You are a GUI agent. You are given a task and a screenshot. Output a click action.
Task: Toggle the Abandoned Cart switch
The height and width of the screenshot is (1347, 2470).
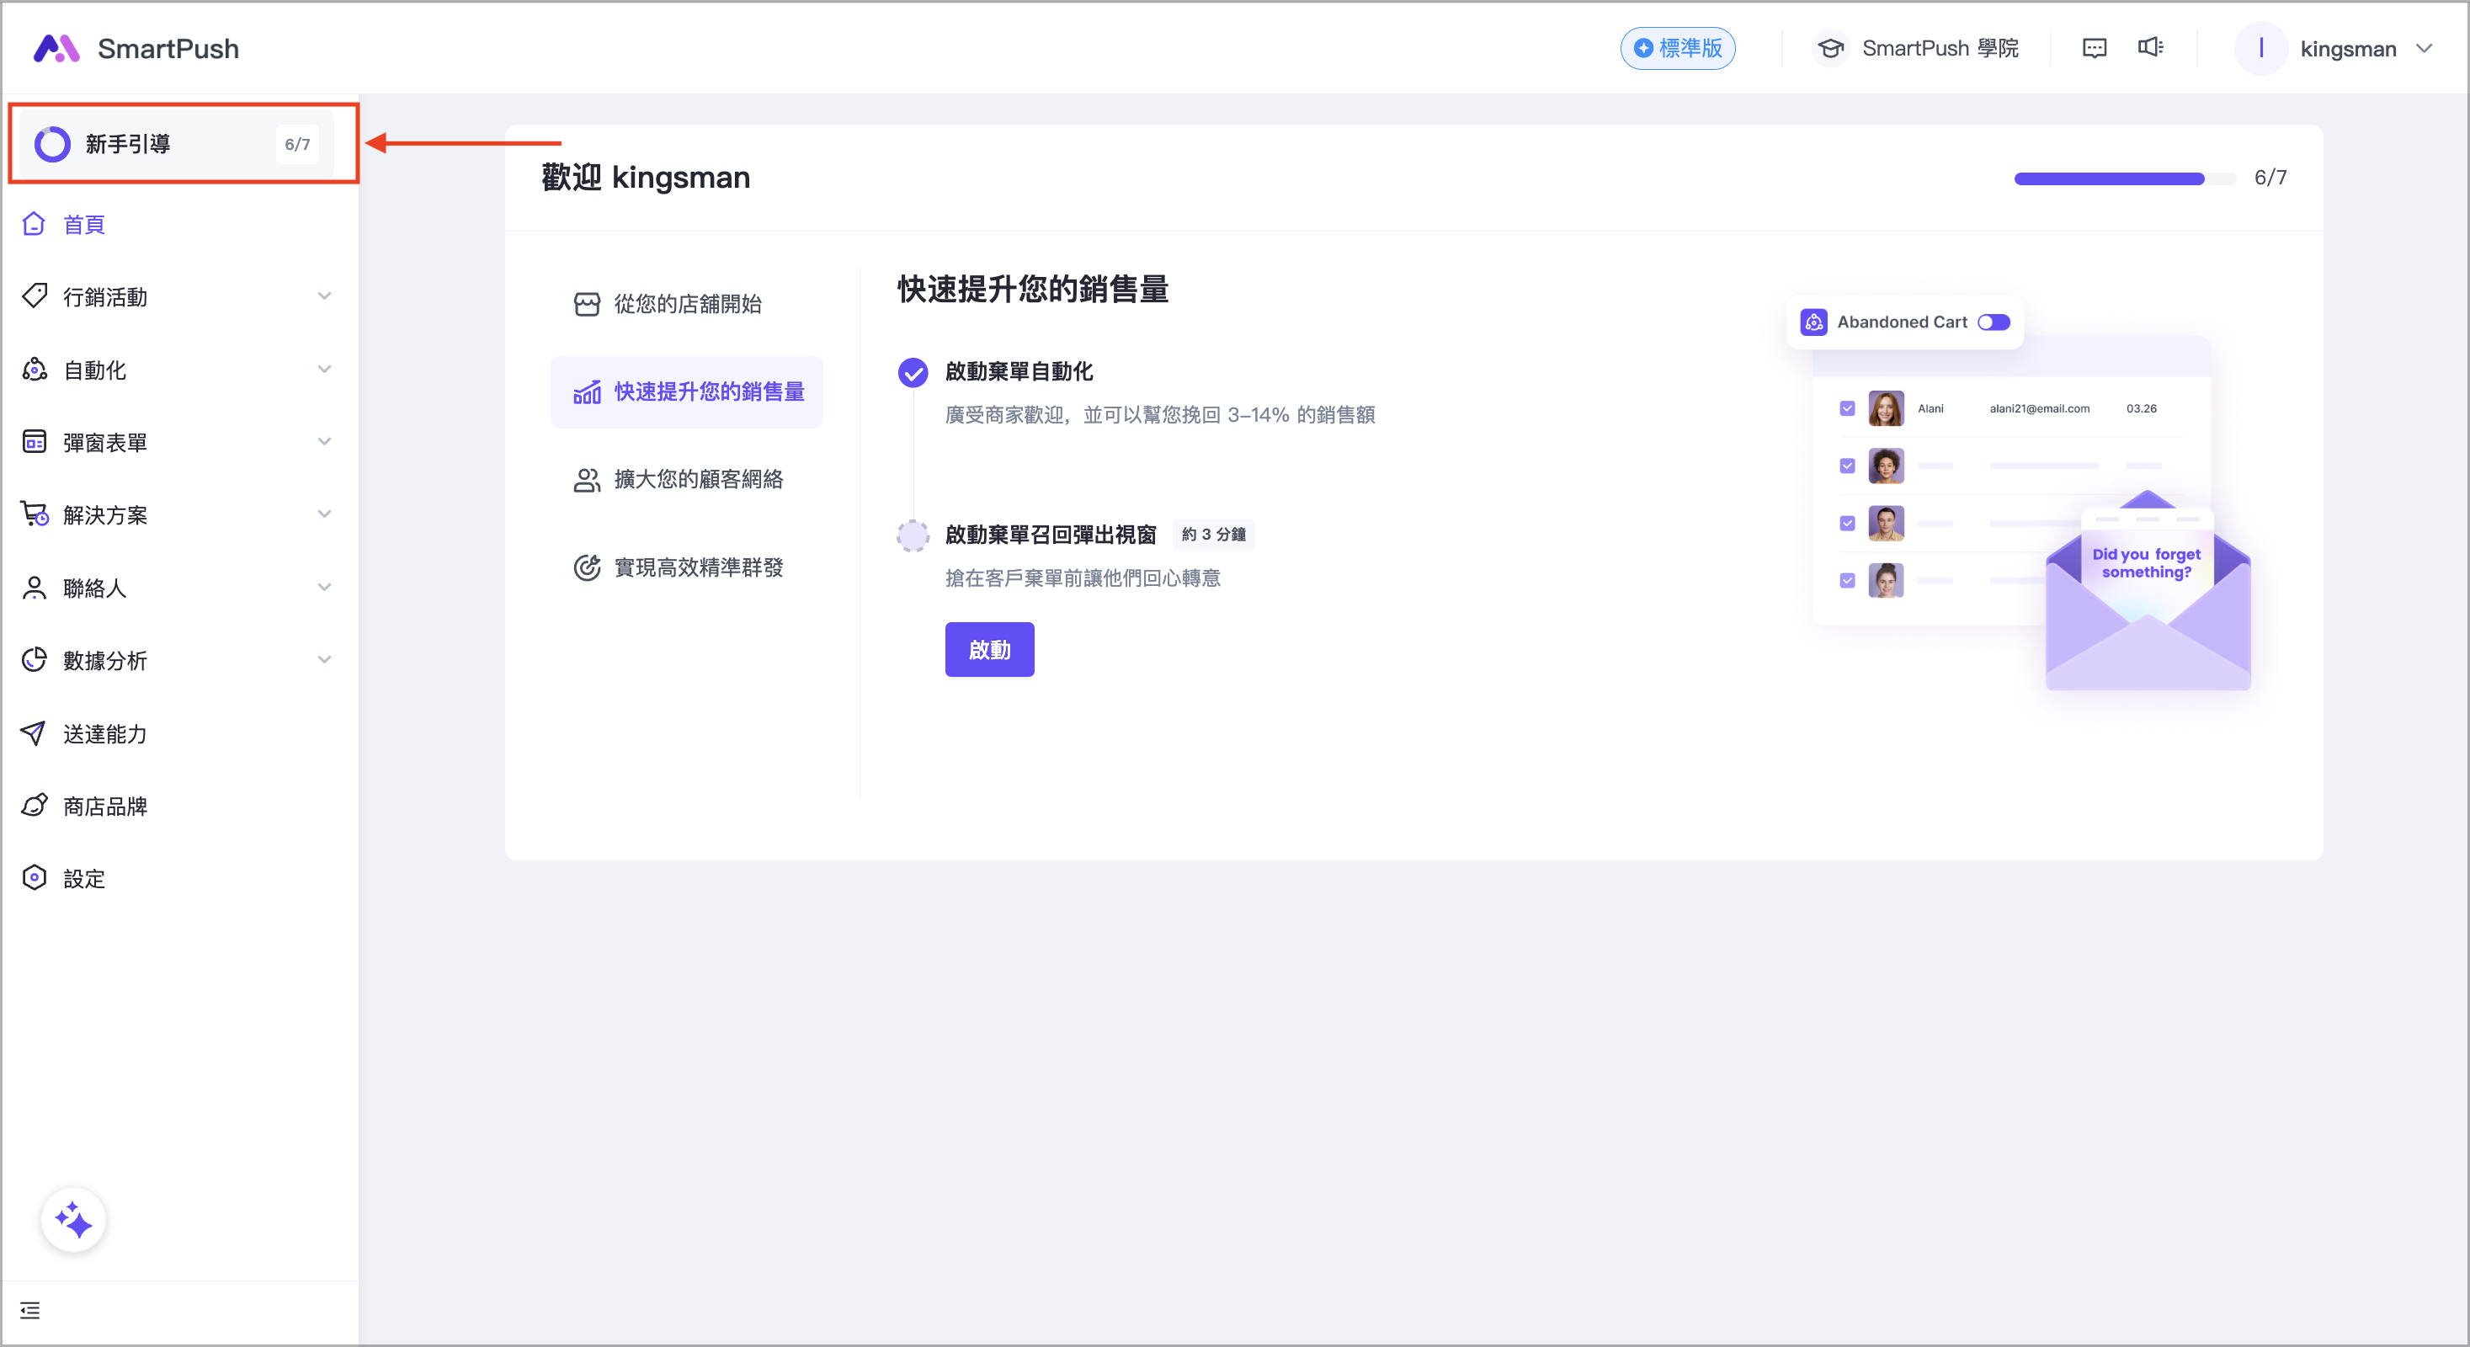[1994, 322]
